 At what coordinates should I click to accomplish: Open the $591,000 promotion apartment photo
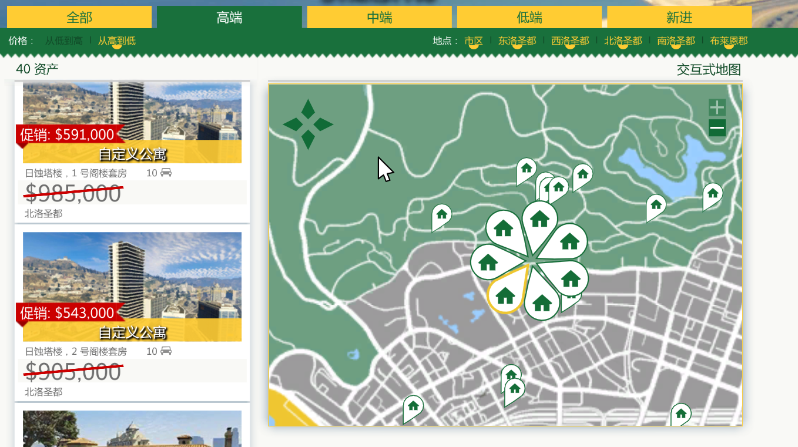coord(132,122)
